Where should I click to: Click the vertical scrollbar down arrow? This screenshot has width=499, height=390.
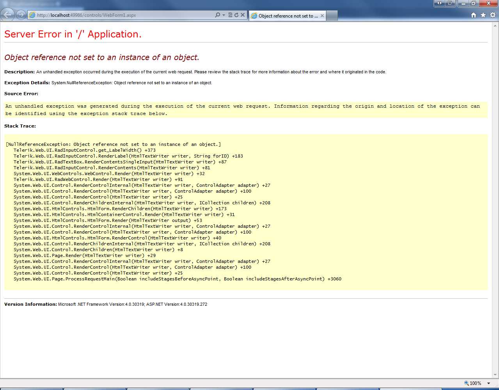[x=495, y=374]
